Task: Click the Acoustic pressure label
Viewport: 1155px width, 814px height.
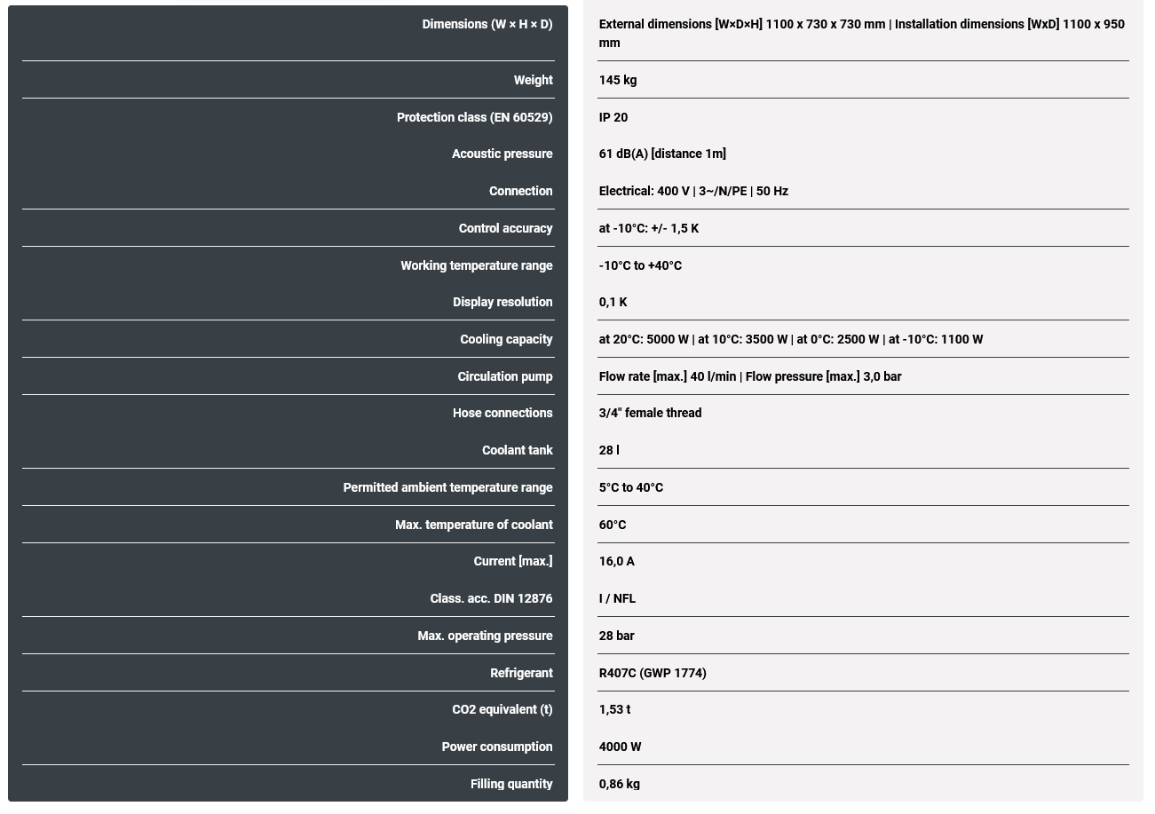Action: [502, 154]
